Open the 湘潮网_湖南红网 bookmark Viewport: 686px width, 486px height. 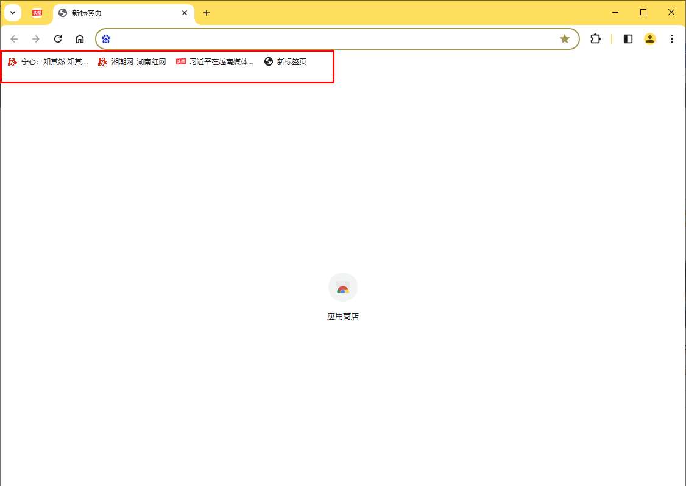(132, 61)
